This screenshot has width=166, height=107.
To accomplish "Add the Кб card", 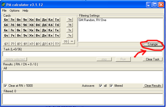I will (51, 25).
